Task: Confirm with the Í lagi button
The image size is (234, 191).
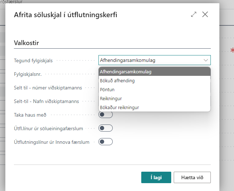Action: [x=156, y=177]
